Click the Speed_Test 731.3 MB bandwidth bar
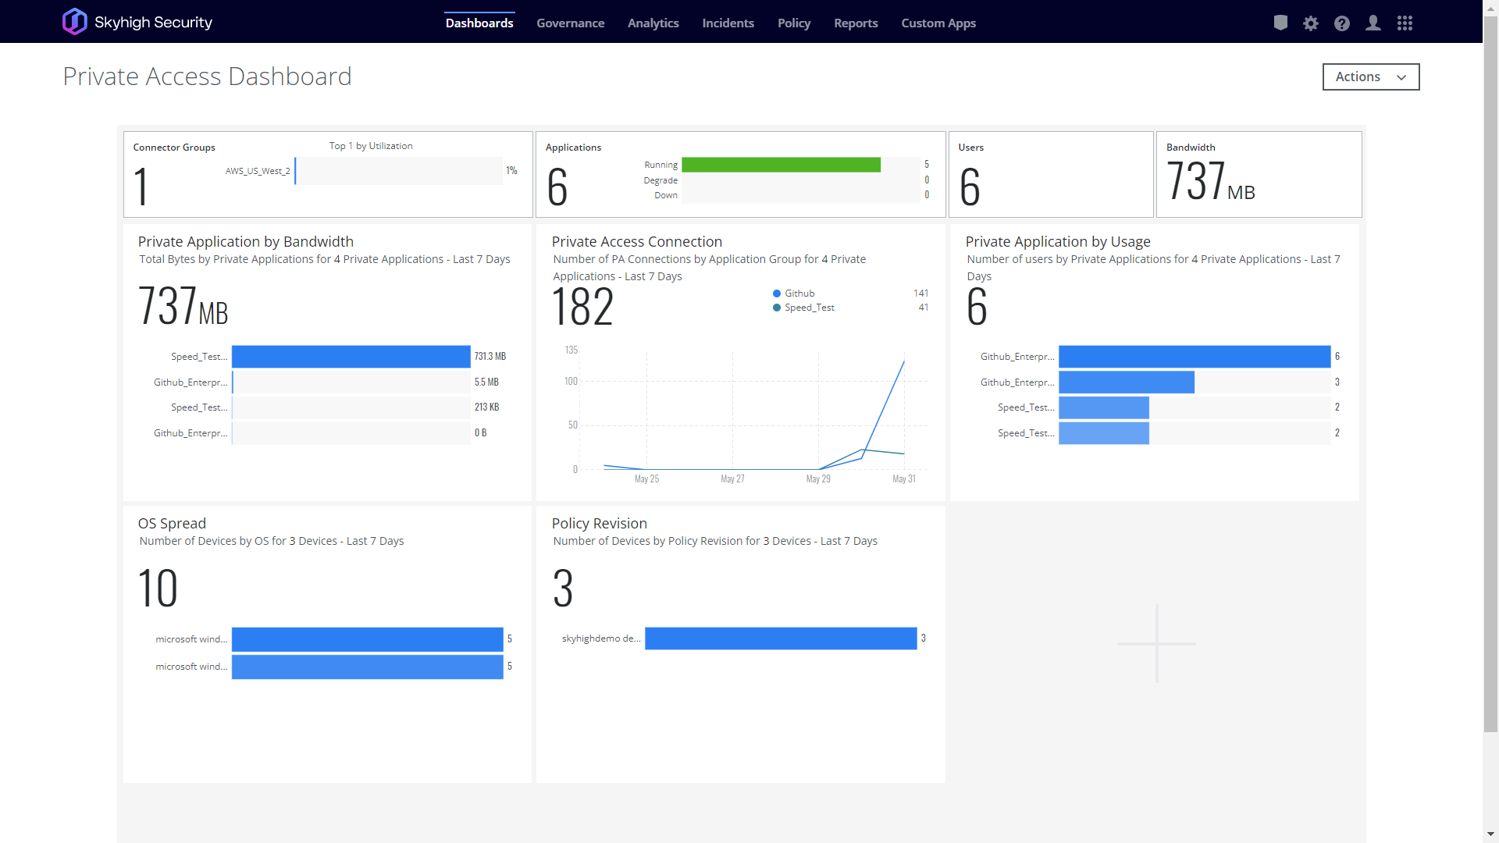This screenshot has width=1499, height=843. click(x=351, y=357)
